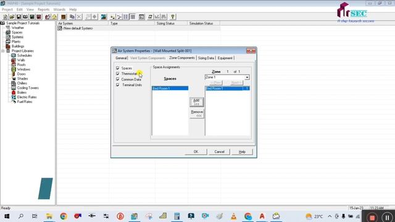
Task: Click the Windows Start button
Action: pos(7,216)
